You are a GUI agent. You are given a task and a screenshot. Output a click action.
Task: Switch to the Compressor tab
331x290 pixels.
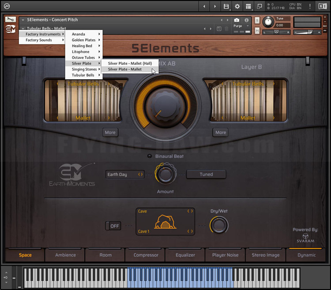146,255
